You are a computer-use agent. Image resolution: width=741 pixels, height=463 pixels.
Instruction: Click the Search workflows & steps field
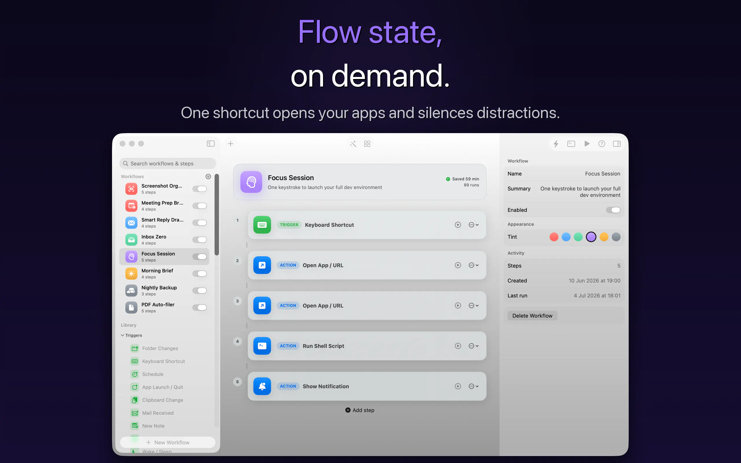point(168,163)
